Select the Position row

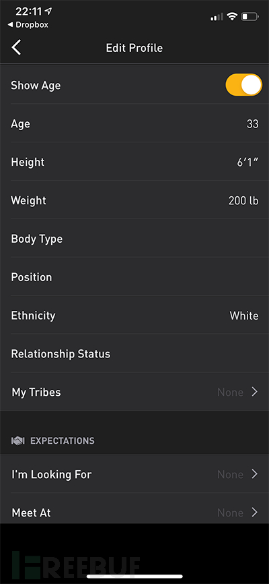click(x=134, y=277)
